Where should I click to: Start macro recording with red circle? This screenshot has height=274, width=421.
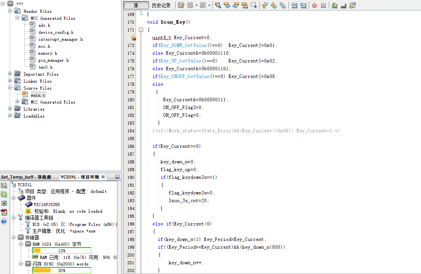tap(314, 5)
